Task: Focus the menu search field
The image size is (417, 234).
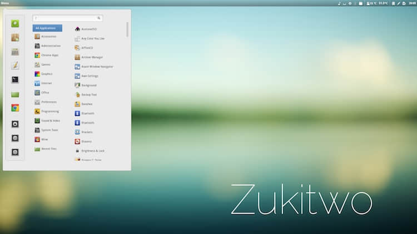Action: (x=67, y=18)
